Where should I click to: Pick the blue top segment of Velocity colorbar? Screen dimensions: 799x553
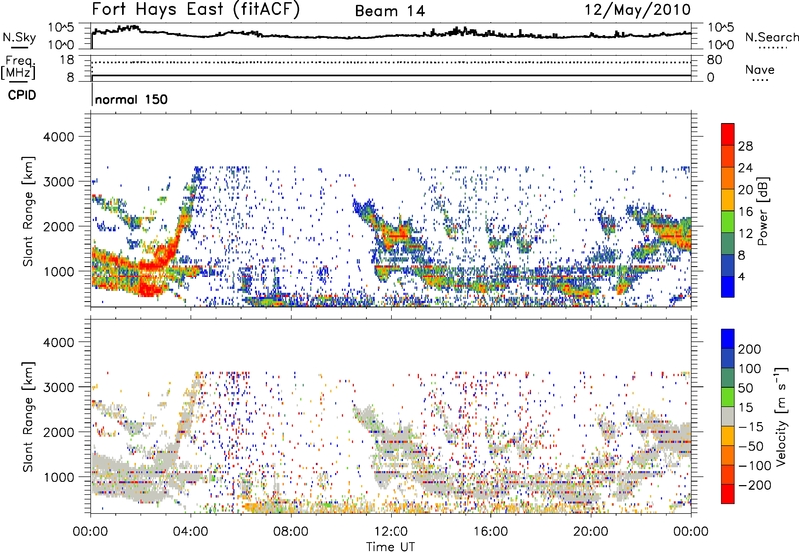(x=728, y=339)
